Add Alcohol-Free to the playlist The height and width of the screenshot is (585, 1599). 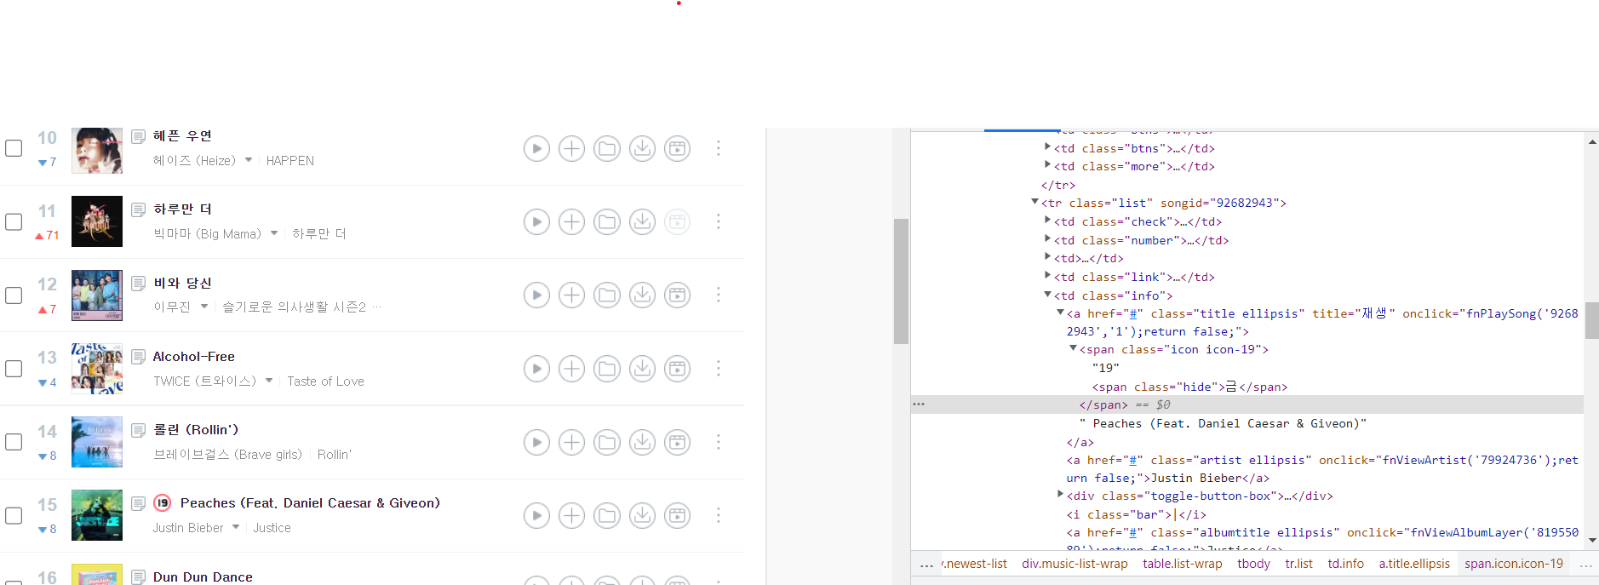click(x=571, y=369)
